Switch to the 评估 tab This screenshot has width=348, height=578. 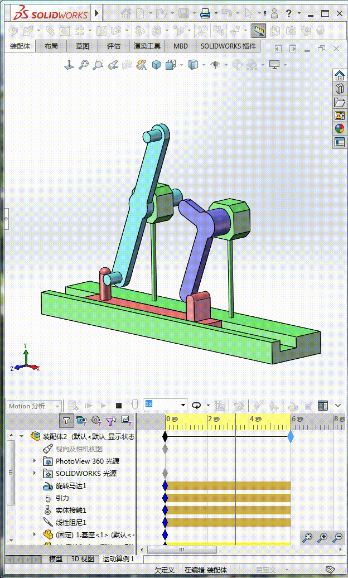pos(114,46)
